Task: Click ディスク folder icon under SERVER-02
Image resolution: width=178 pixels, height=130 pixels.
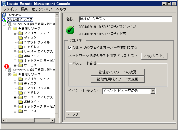Action: click(x=21, y=84)
